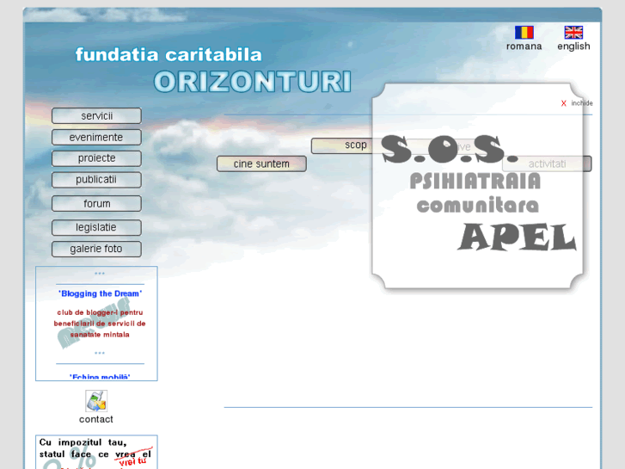This screenshot has height=469, width=625.
Task: Open the legislatie menu button
Action: tap(96, 227)
